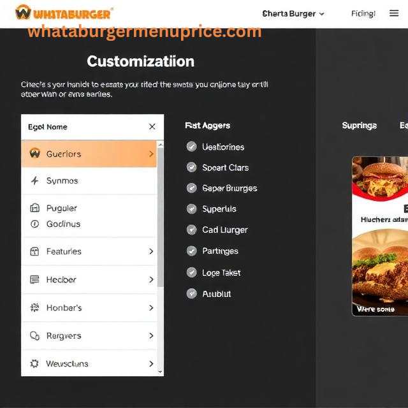Click the Weusclans gear icon
The height and width of the screenshot is (408, 408).
click(x=34, y=363)
